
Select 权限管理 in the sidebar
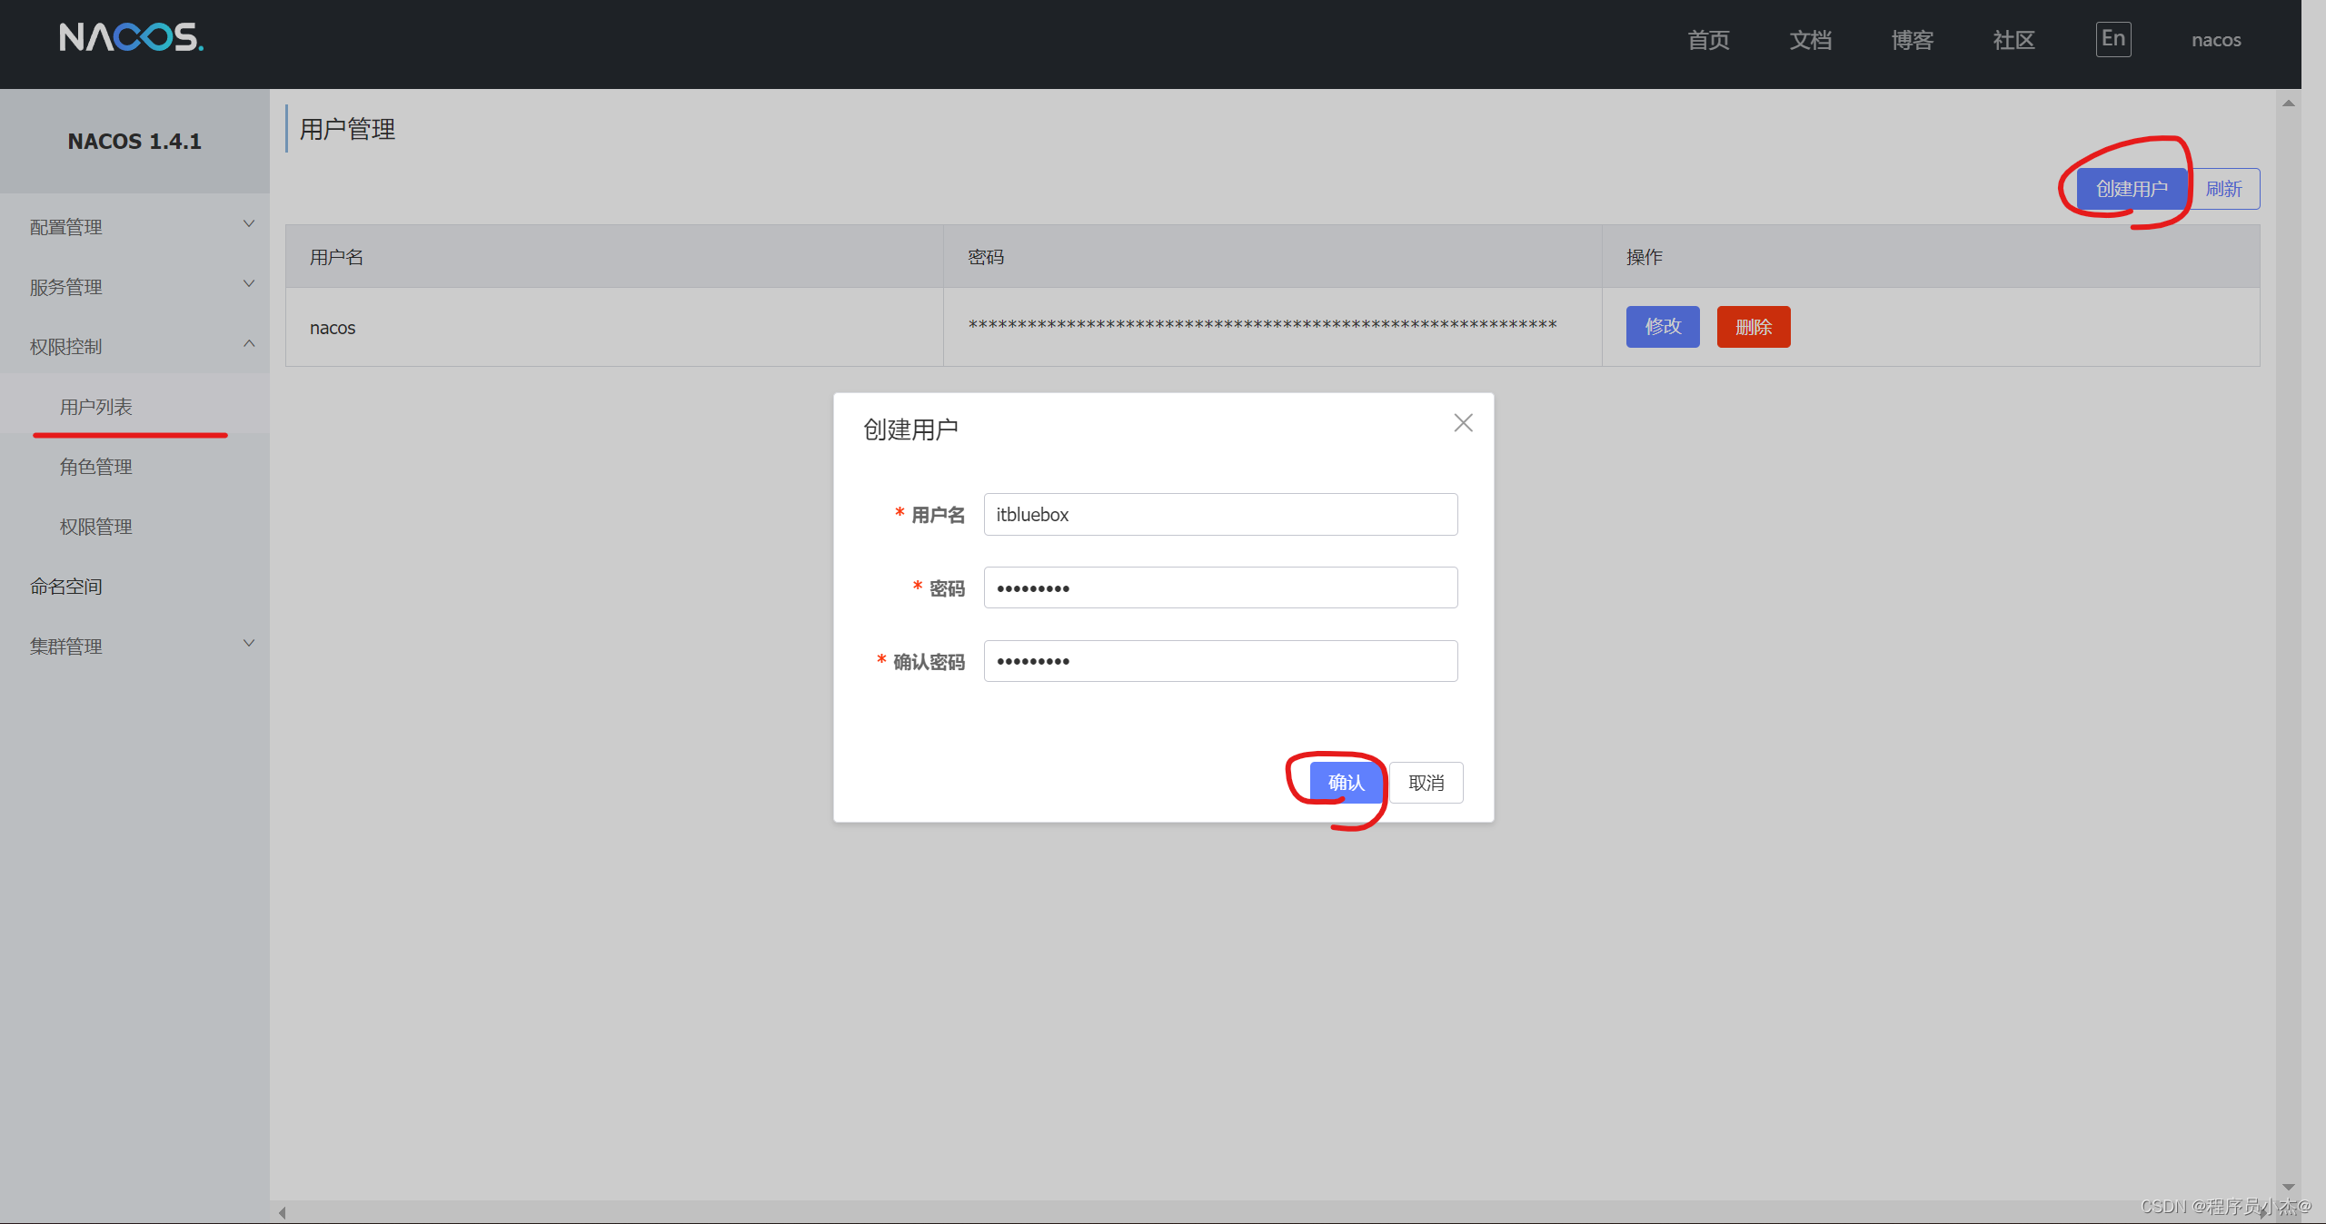[134, 527]
